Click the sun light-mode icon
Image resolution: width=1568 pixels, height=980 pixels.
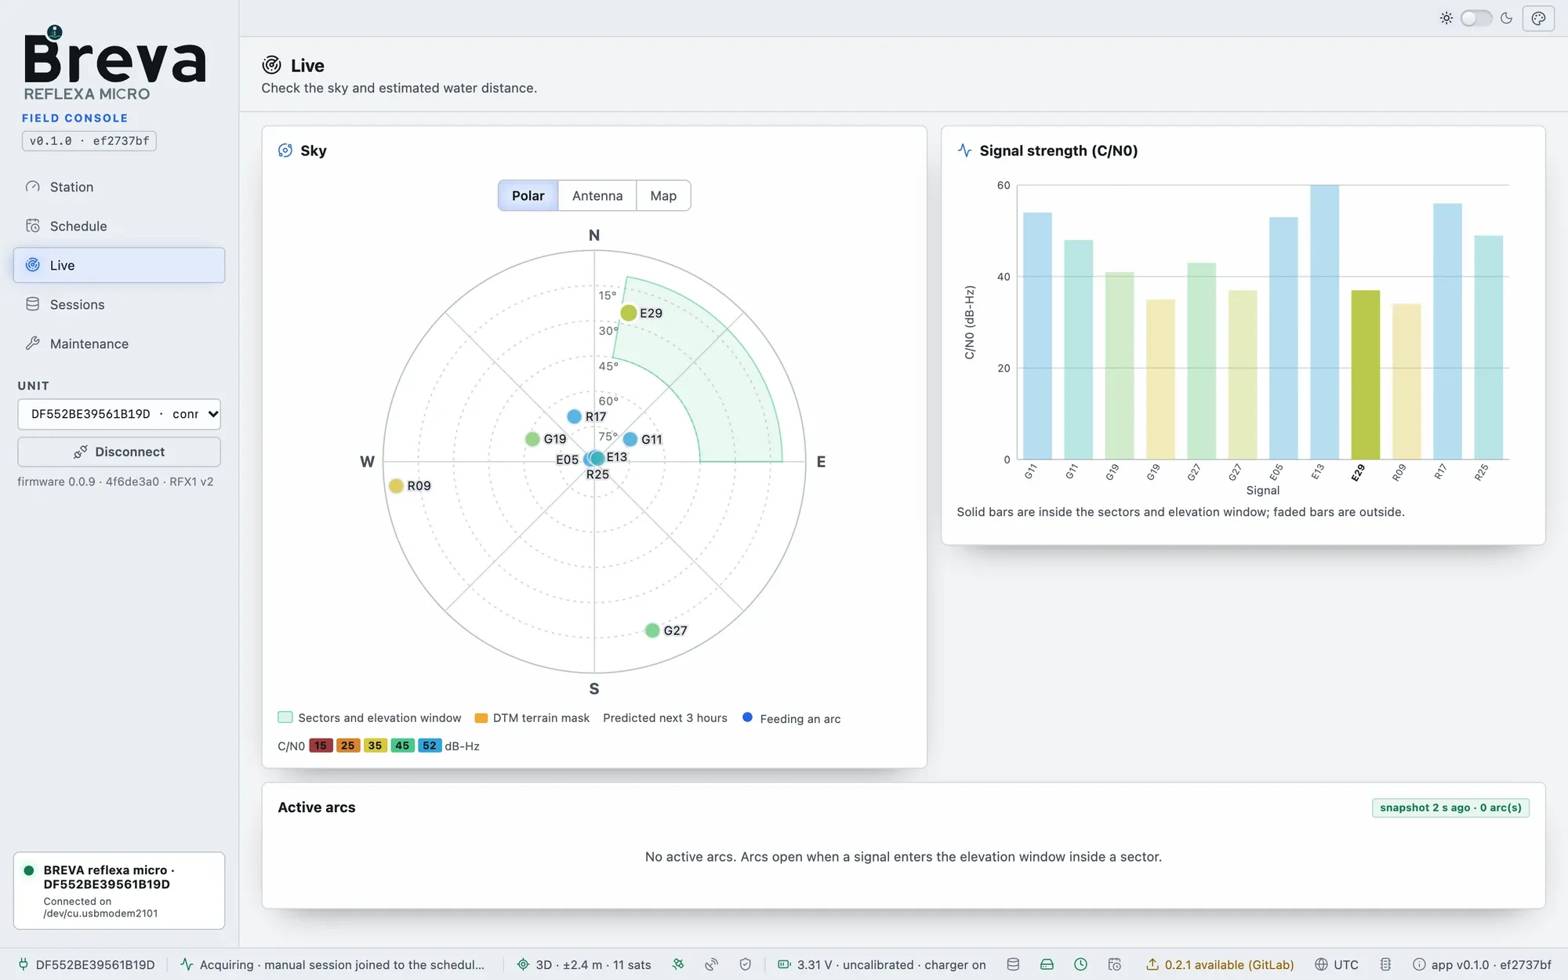1446,18
